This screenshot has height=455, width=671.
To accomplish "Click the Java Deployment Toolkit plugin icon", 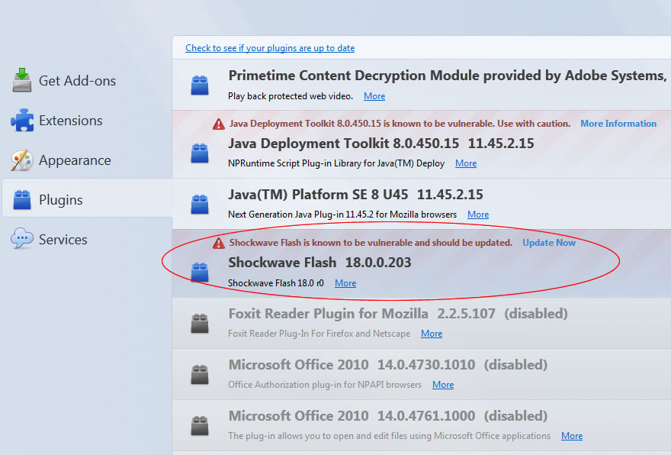I will [x=200, y=153].
